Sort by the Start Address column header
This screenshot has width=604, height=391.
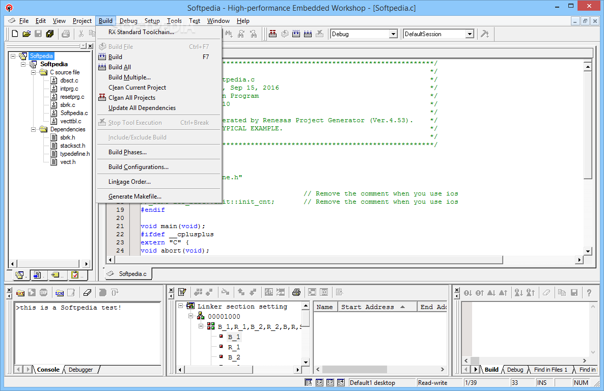tap(377, 306)
